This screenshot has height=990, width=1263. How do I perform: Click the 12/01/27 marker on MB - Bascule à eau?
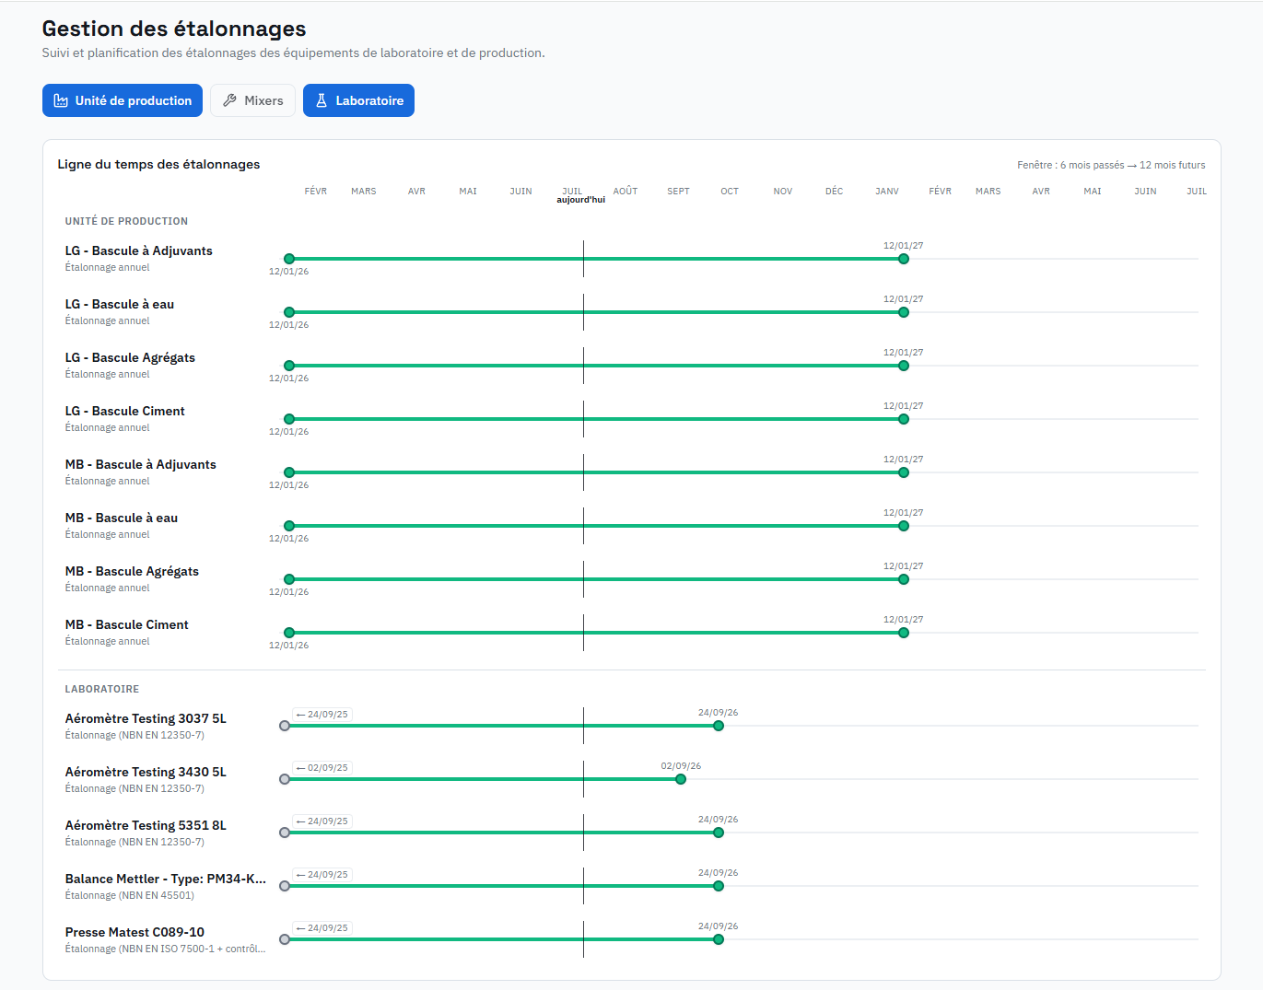pos(904,526)
